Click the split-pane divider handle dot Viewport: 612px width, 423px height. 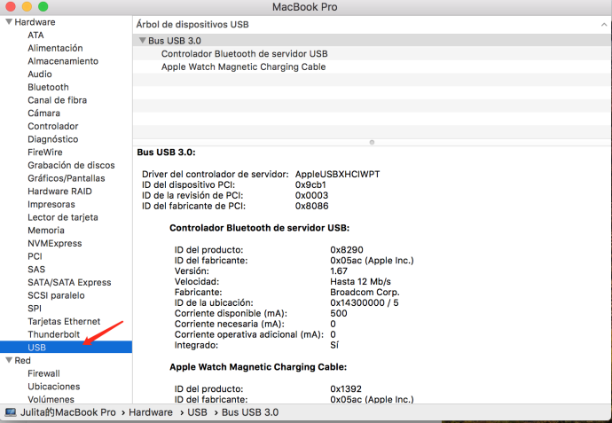pos(372,143)
